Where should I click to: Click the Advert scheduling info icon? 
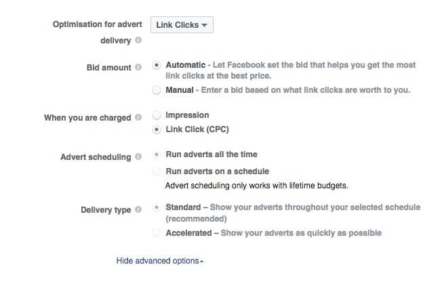(138, 157)
